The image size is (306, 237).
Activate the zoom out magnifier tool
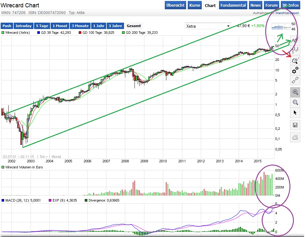pos(295,102)
